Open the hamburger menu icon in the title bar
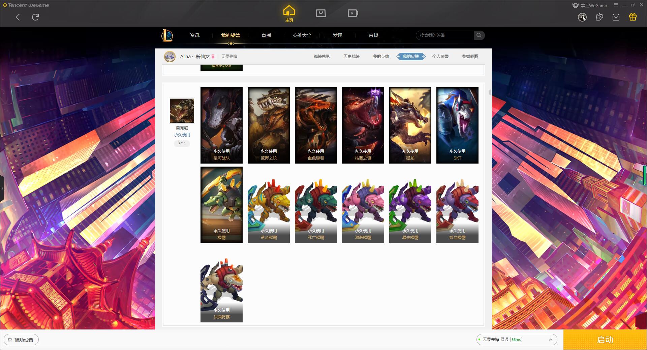 point(616,5)
